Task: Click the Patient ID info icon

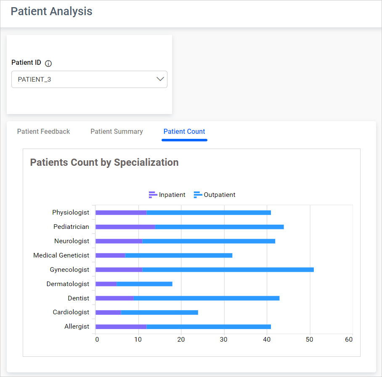Action: tap(48, 64)
